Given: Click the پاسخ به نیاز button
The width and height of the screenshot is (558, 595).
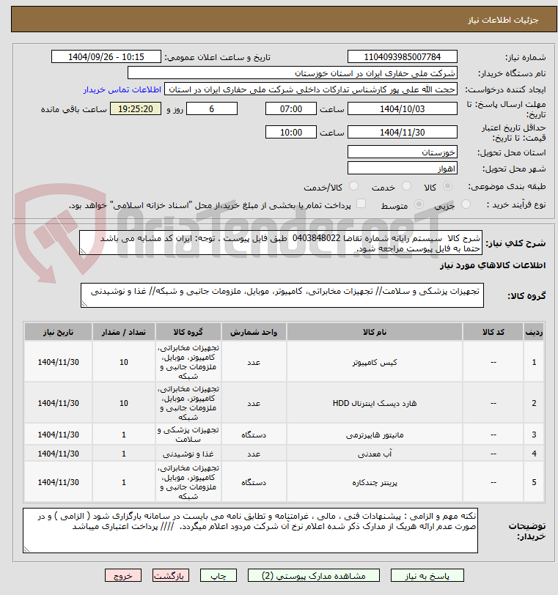Looking at the screenshot, I should point(427,576).
